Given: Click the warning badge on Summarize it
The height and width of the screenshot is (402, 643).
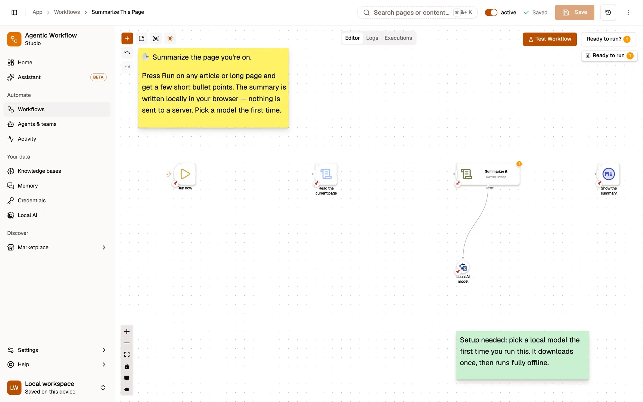Looking at the screenshot, I should point(519,164).
